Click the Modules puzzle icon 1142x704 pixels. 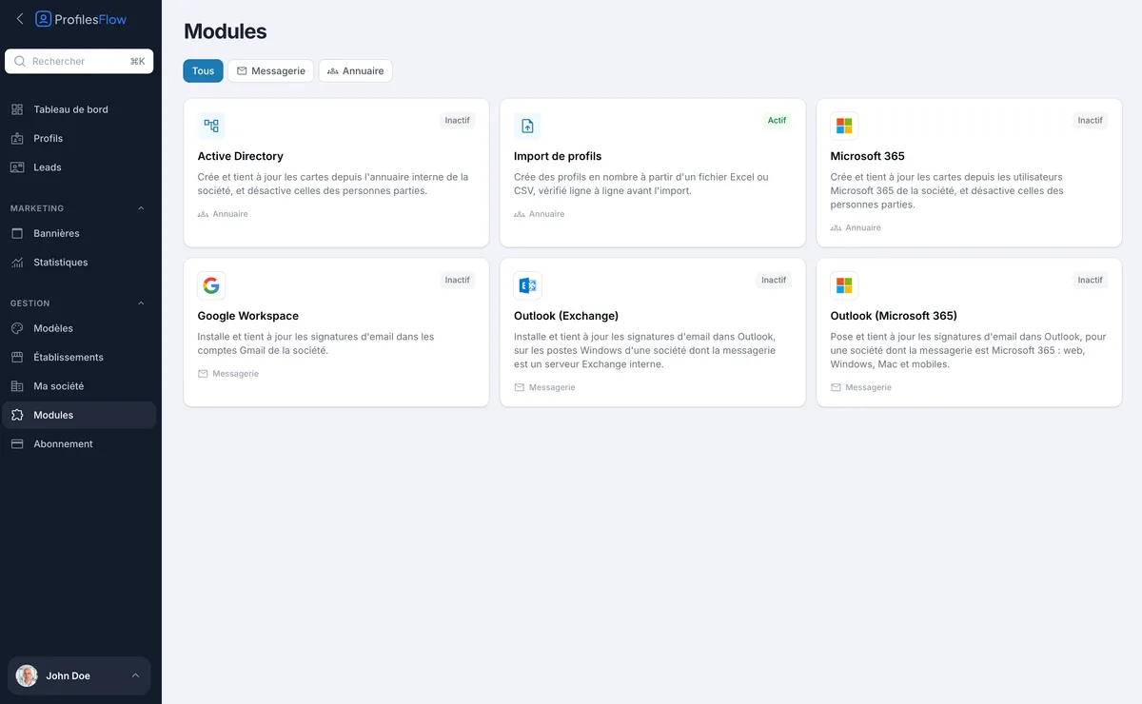pyautogui.click(x=17, y=415)
